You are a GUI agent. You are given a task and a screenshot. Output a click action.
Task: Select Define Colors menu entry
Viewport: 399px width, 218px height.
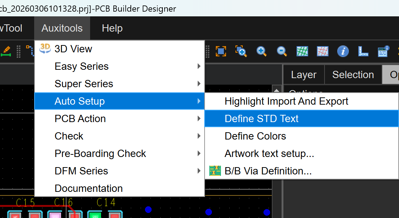(x=255, y=136)
